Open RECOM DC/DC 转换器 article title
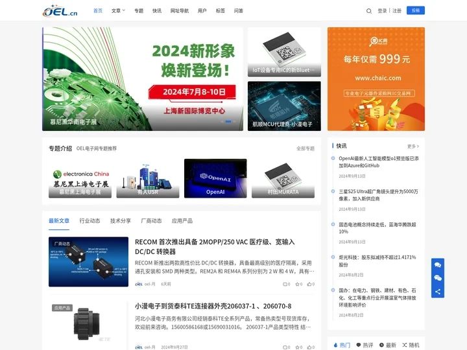 pos(215,247)
